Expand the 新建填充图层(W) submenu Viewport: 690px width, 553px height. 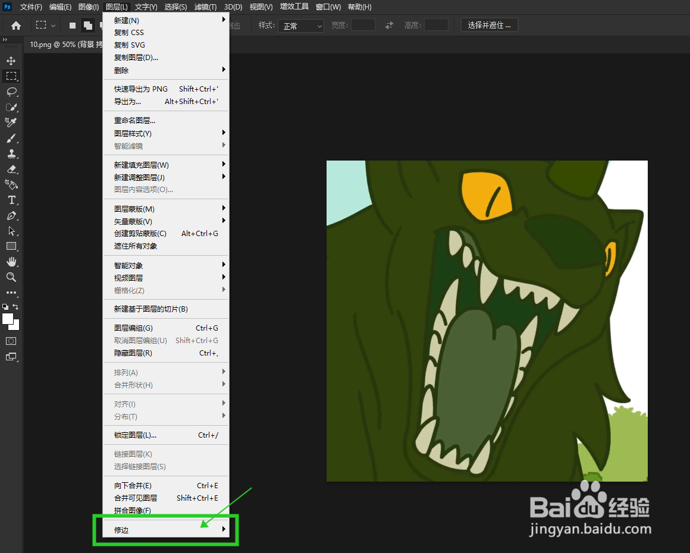[x=166, y=165]
